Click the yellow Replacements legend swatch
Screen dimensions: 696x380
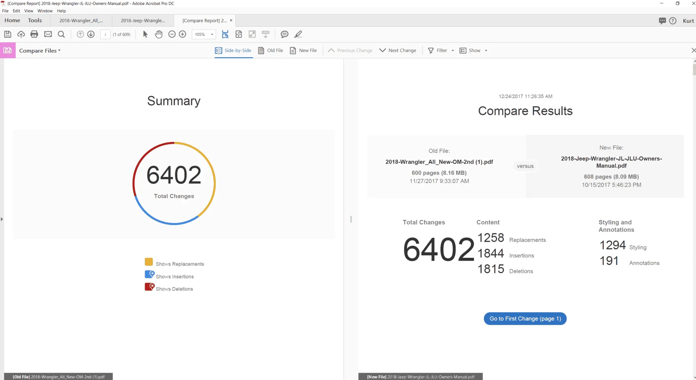point(149,262)
